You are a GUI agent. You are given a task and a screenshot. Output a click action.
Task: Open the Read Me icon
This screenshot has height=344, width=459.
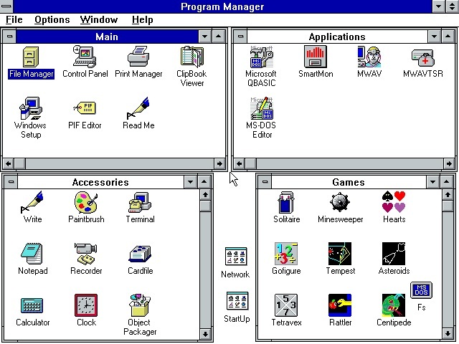pyautogui.click(x=138, y=108)
